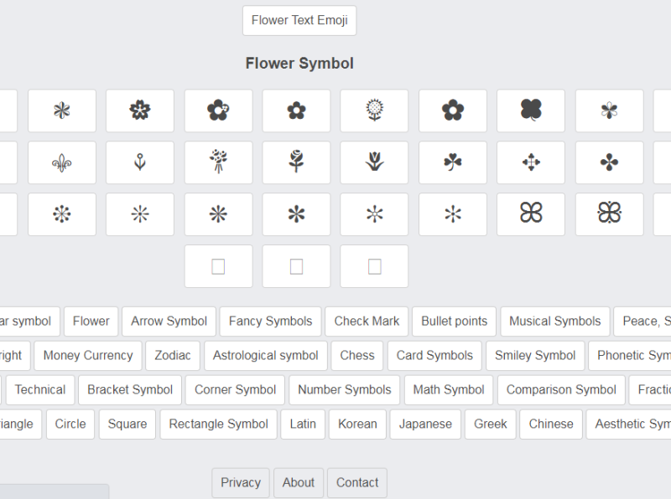Select the tulip symbol

coord(374,162)
